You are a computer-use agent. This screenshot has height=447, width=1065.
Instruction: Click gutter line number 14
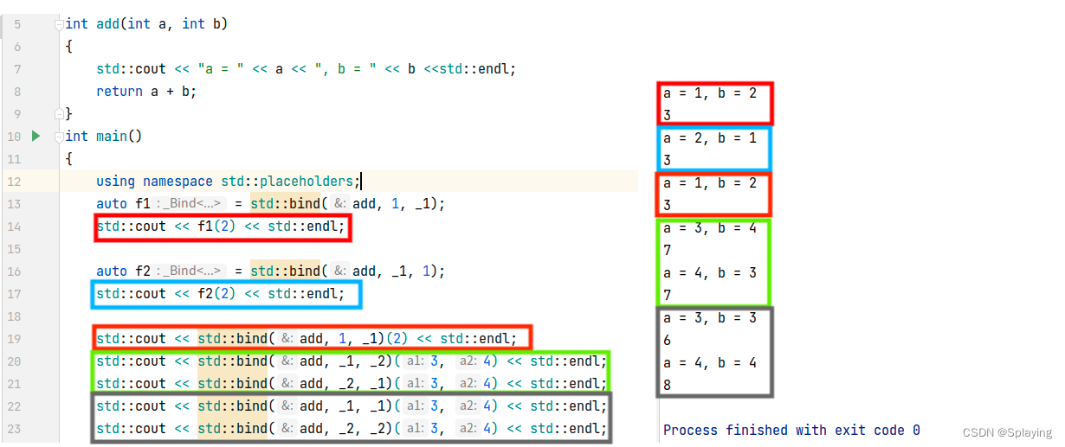[14, 227]
